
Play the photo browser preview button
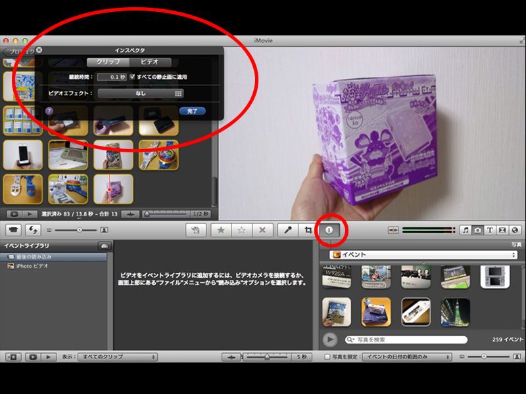coord(330,339)
